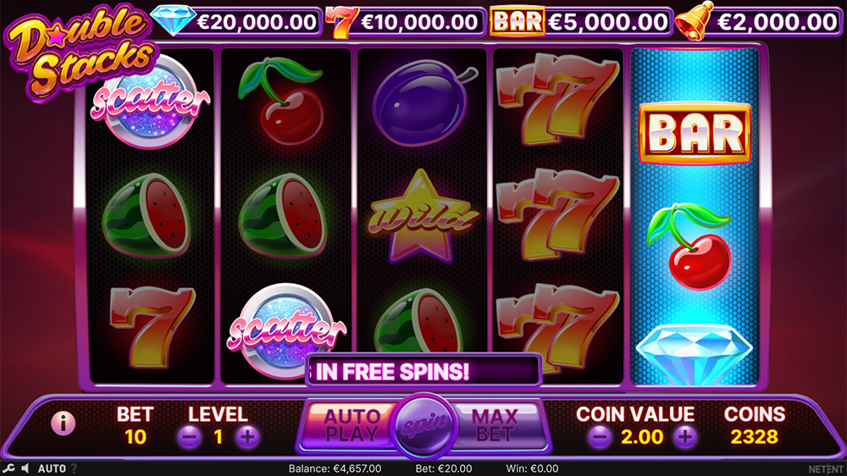Start Auto Play
Image resolution: width=847 pixels, height=476 pixels.
[x=350, y=425]
